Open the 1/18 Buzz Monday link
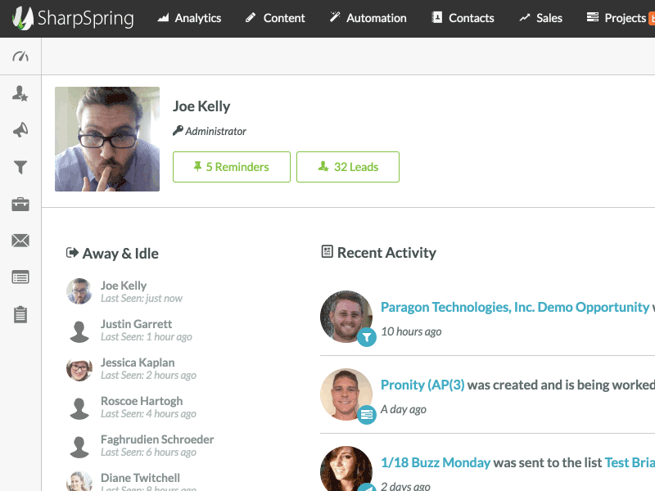 (436, 462)
